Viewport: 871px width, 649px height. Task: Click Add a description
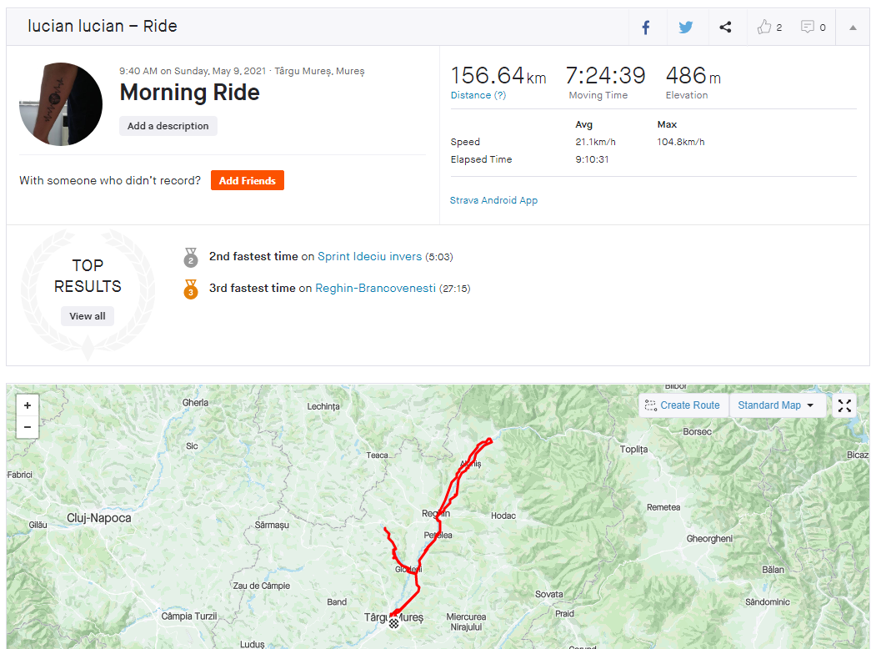pos(168,126)
